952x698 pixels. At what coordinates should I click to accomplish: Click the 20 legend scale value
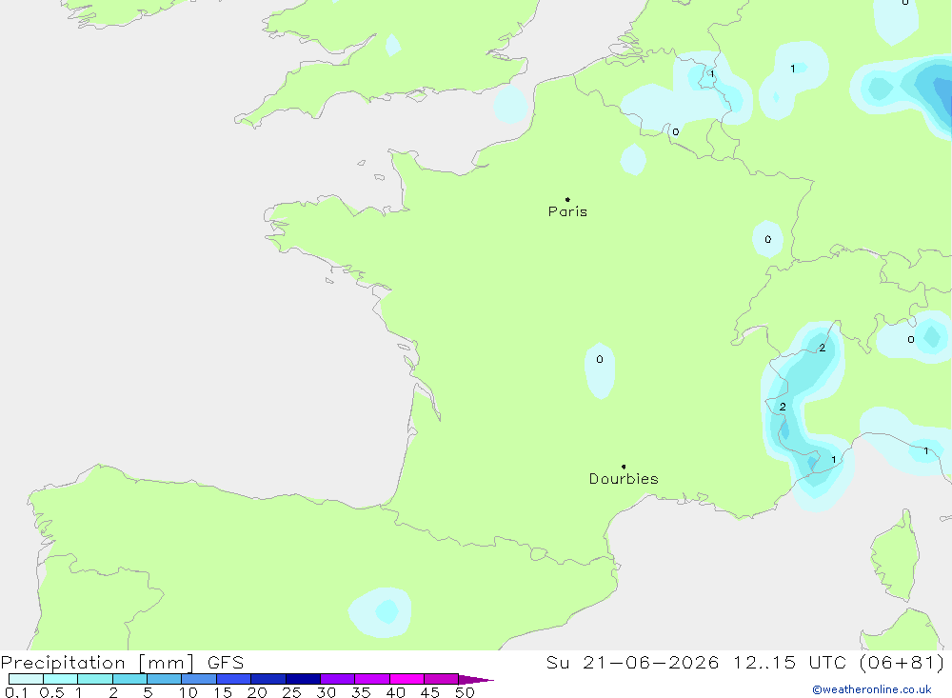tap(257, 692)
